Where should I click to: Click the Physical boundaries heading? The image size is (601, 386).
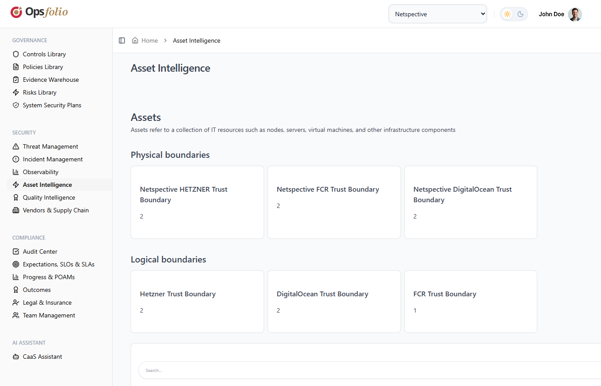click(x=170, y=155)
